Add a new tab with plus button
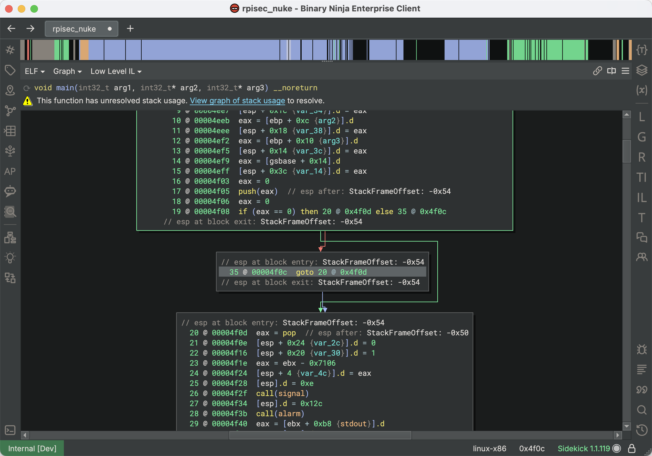Screen dimensions: 652x456 130,29
